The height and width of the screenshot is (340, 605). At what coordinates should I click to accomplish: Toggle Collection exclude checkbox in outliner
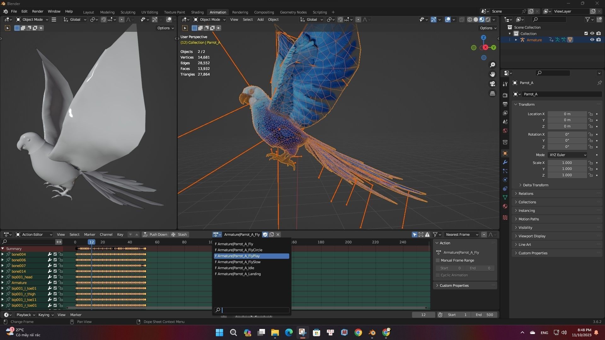click(x=586, y=33)
